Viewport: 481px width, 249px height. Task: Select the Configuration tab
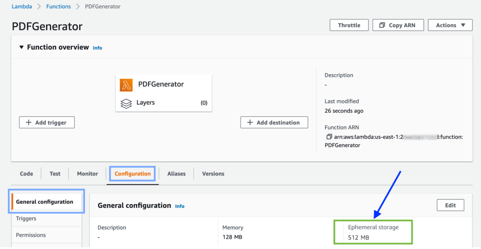pyautogui.click(x=133, y=174)
